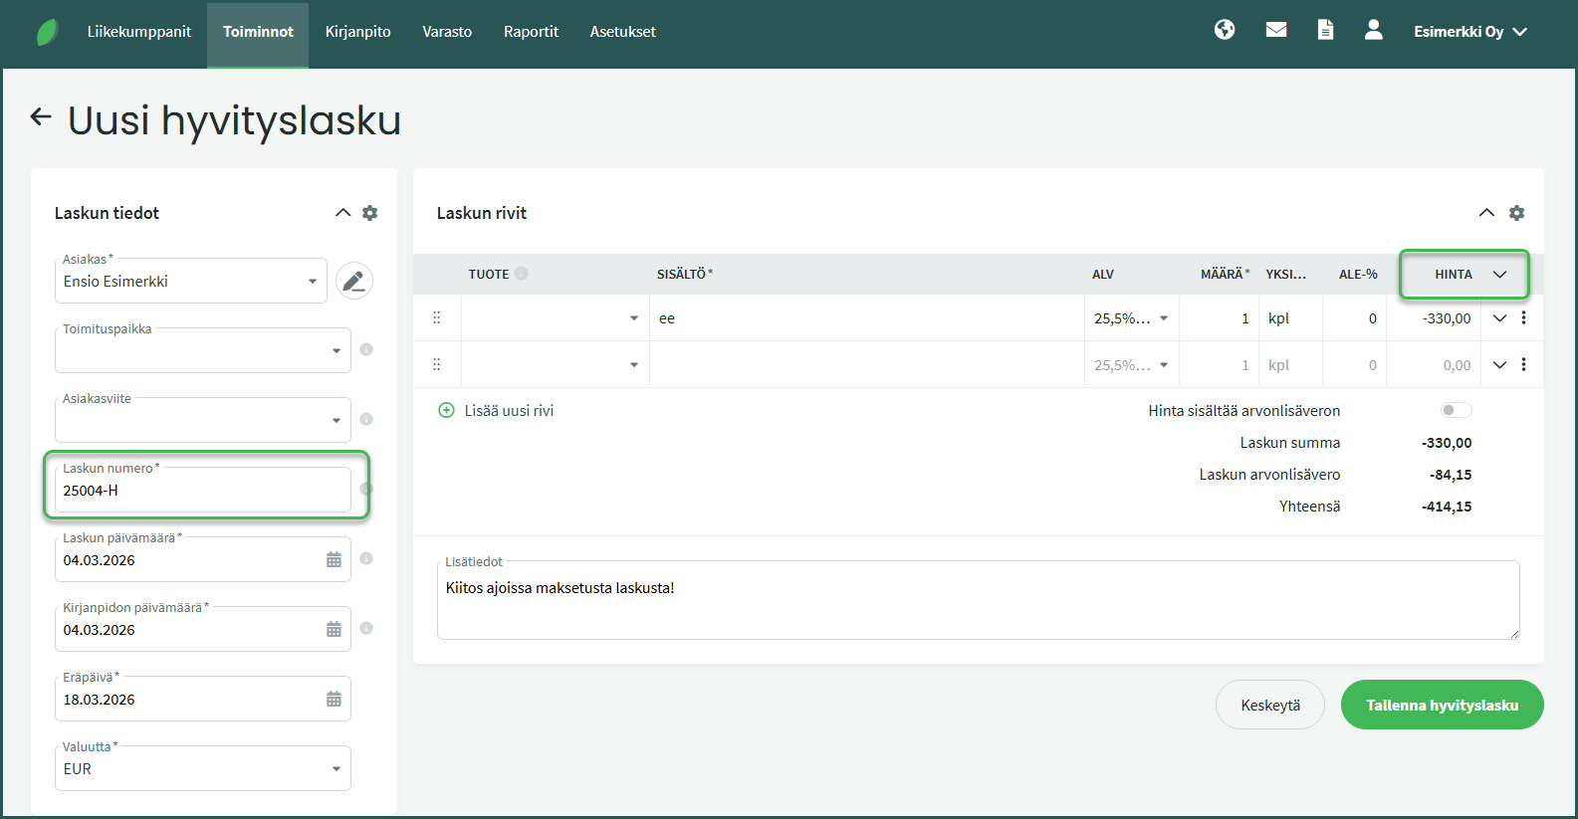1578x819 pixels.
Task: Open the mail envelope icon
Action: (1276, 30)
